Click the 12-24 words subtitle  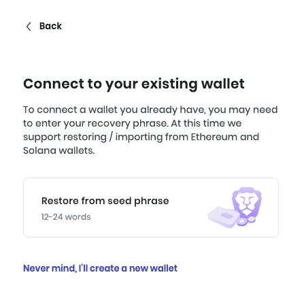66,217
